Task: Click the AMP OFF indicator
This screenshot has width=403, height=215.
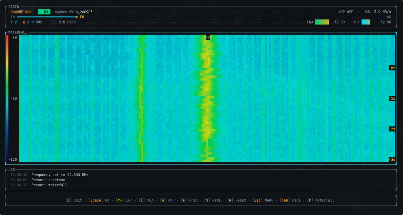Action: (346, 12)
